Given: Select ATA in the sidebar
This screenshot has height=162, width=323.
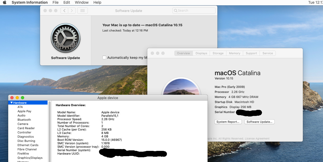Looking at the screenshot, I should coord(20,107).
